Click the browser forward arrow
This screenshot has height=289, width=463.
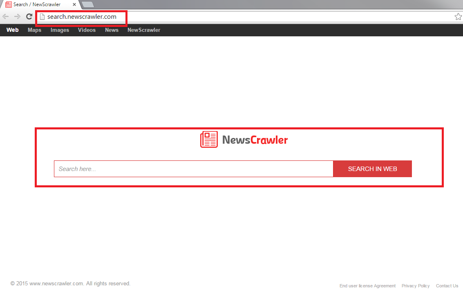click(x=18, y=17)
